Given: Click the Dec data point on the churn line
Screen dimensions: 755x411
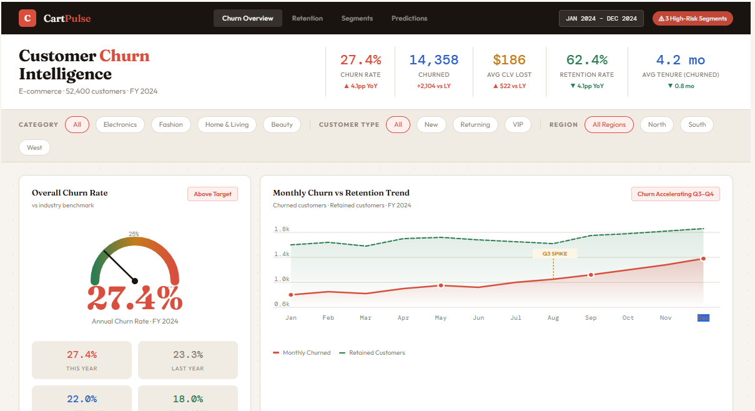Looking at the screenshot, I should coord(703,259).
